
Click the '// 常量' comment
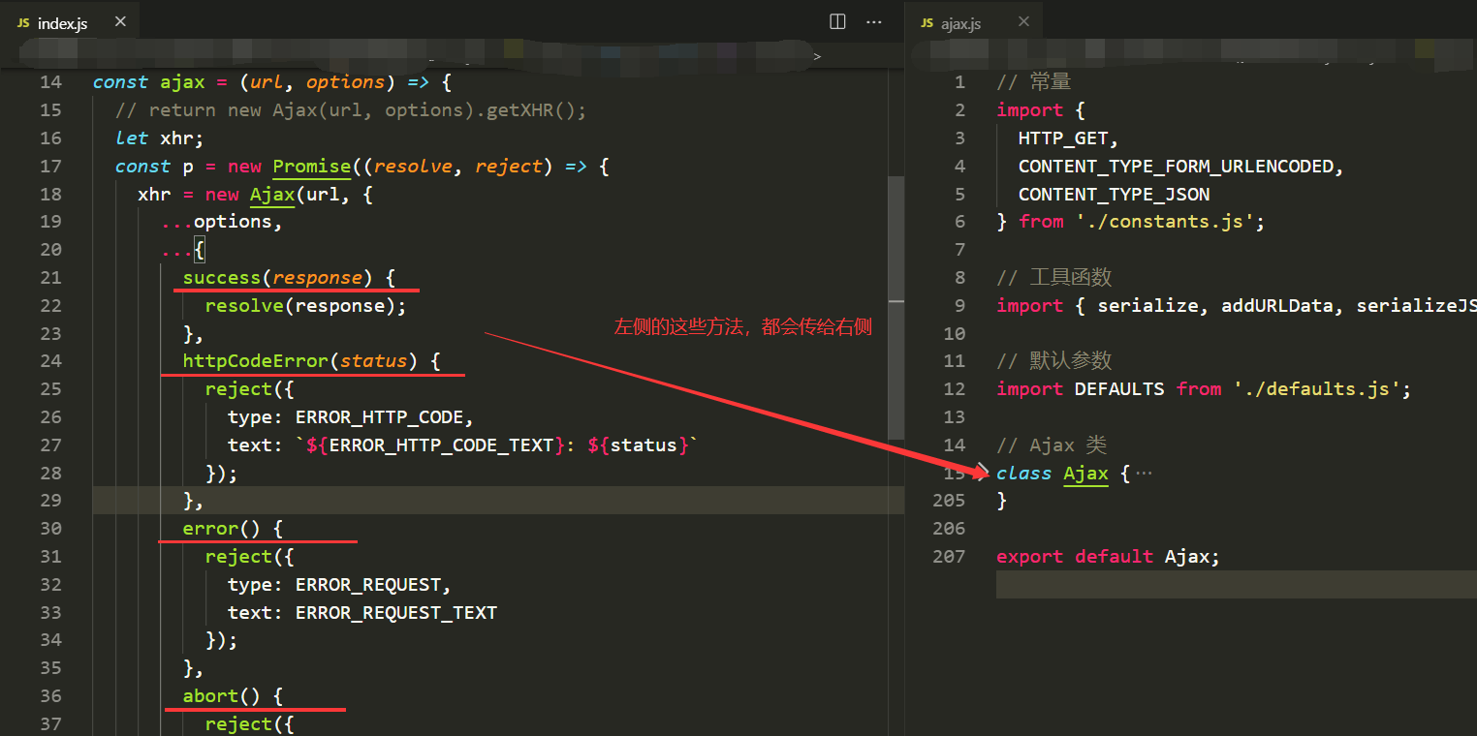coord(1033,82)
